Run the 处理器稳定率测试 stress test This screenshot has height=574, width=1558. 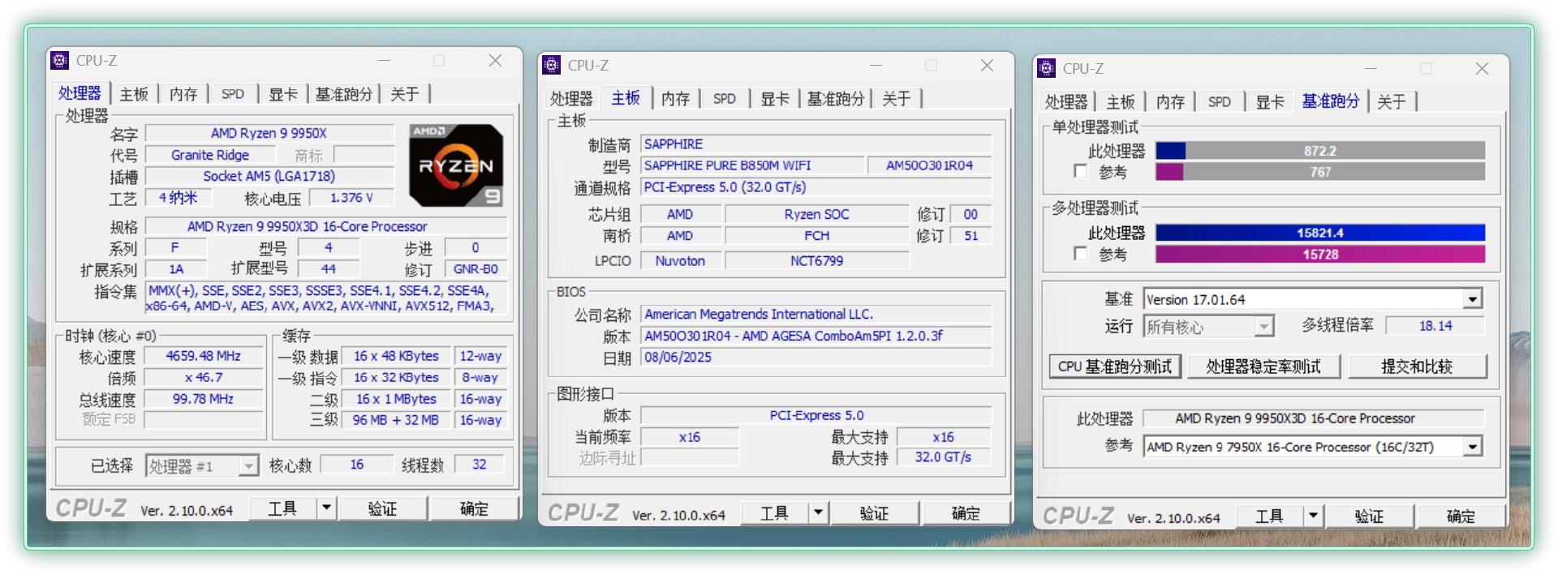pos(1263,366)
